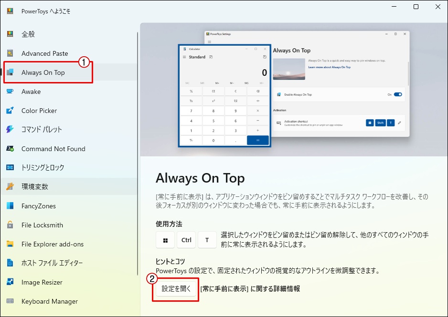Viewport: 448px width, 317px height.
Task: Open Awake from its coffee cup icon
Action: click(x=11, y=91)
